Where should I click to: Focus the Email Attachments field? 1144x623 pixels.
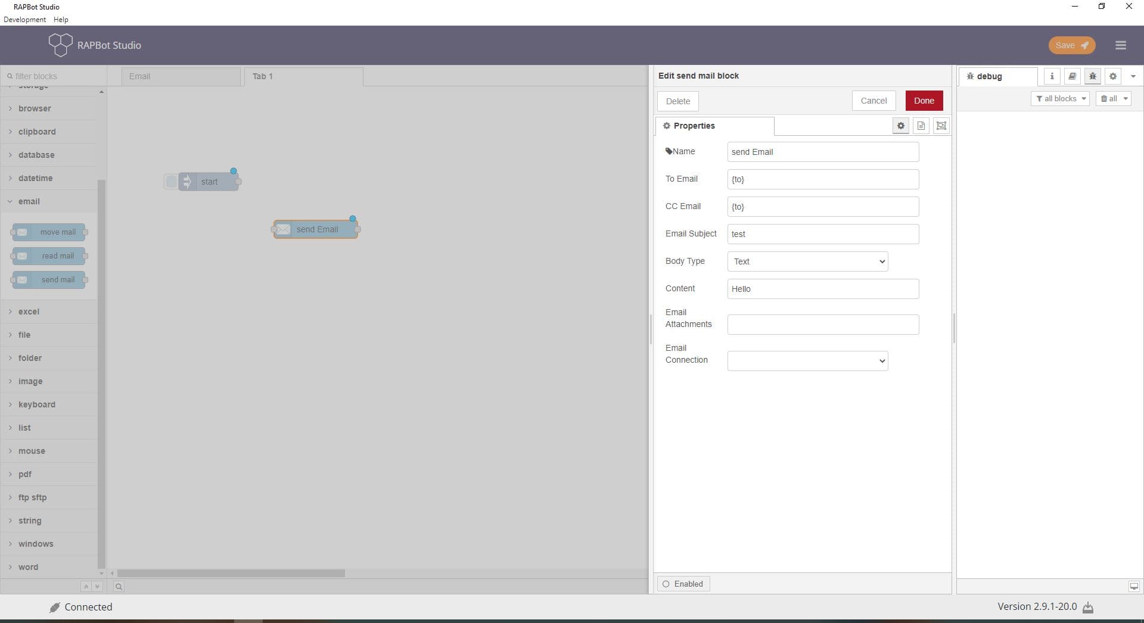(x=823, y=325)
